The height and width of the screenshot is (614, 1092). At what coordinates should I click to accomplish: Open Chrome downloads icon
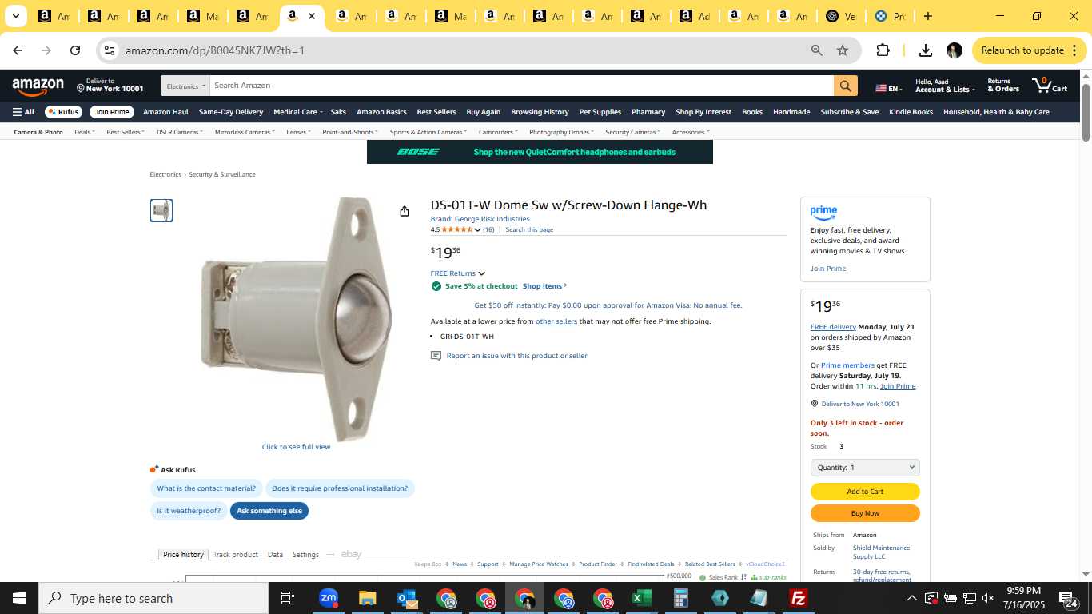[925, 50]
